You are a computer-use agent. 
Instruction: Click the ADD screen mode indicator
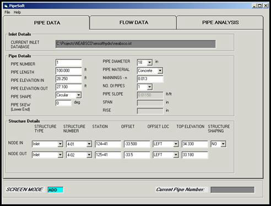[55, 190]
